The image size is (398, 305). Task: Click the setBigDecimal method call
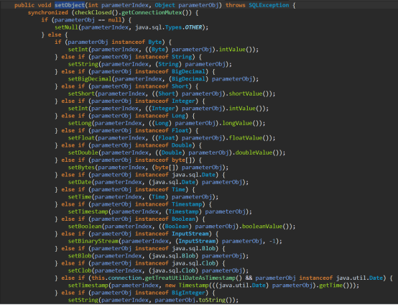[x=90, y=79]
